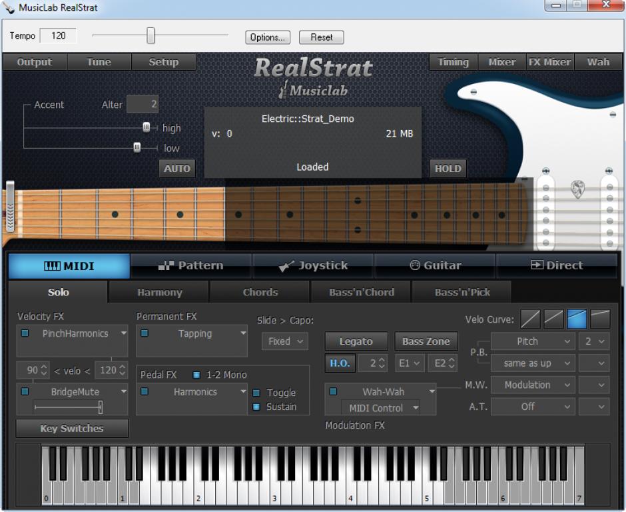The height and width of the screenshot is (512, 626).
Task: Switch to the Direct mode tab
Action: tap(557, 266)
